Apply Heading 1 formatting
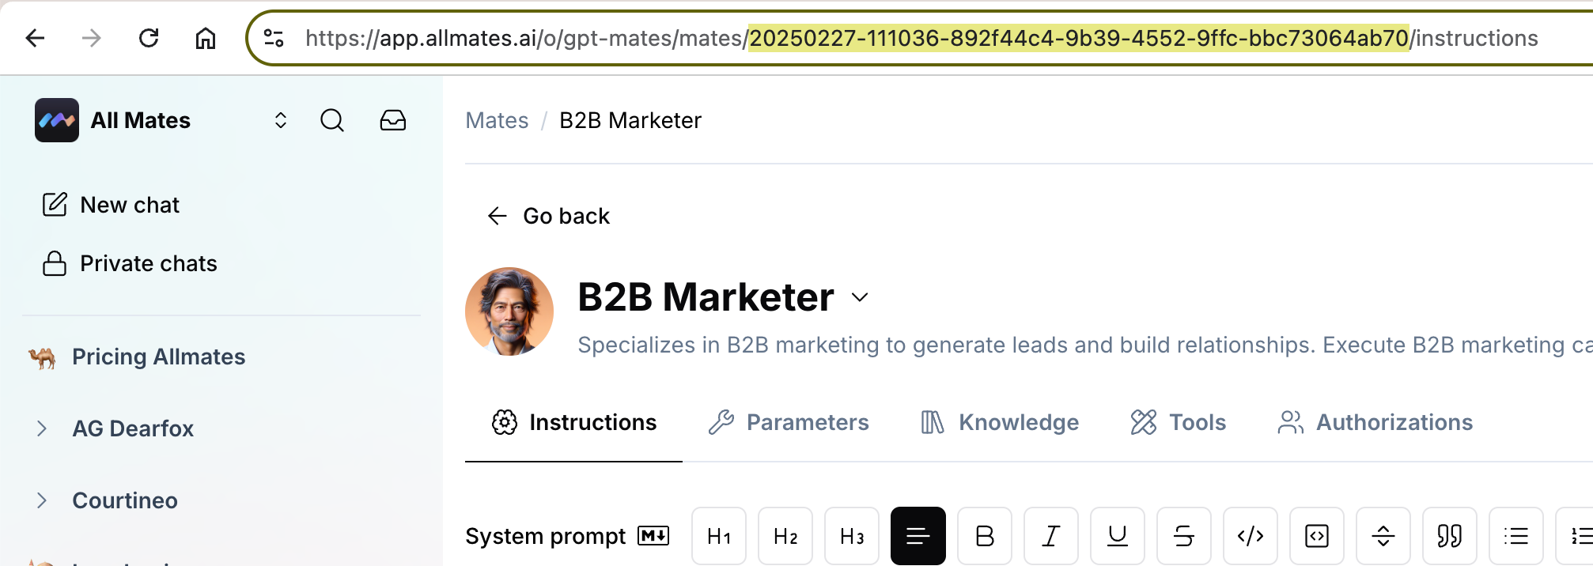Viewport: 1593px width, 566px height. click(719, 536)
